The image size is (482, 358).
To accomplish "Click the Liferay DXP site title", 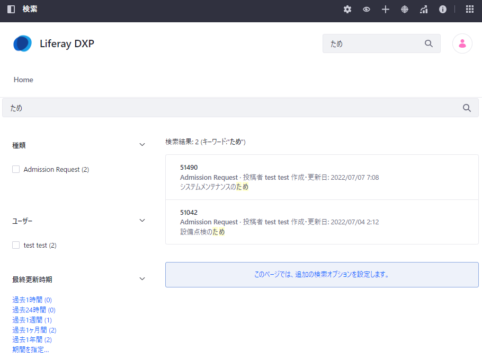I will pos(67,43).
